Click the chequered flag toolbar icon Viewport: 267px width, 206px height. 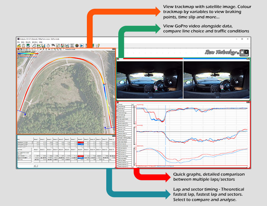click(53, 45)
